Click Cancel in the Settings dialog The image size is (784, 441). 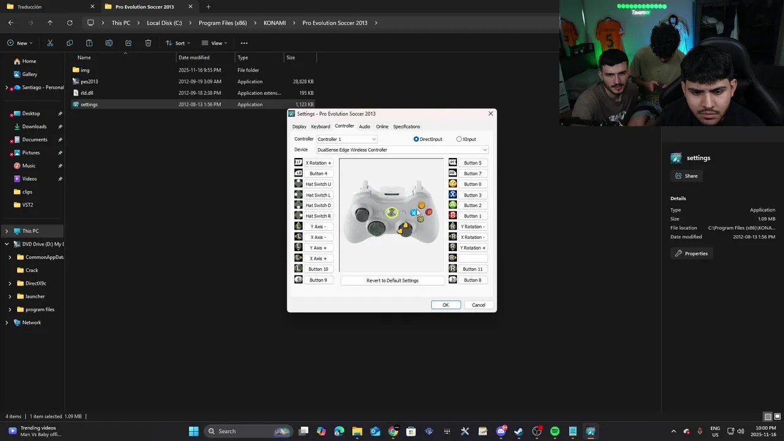[479, 305]
